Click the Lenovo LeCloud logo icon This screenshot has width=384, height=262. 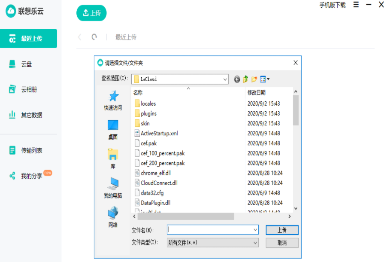11,11
